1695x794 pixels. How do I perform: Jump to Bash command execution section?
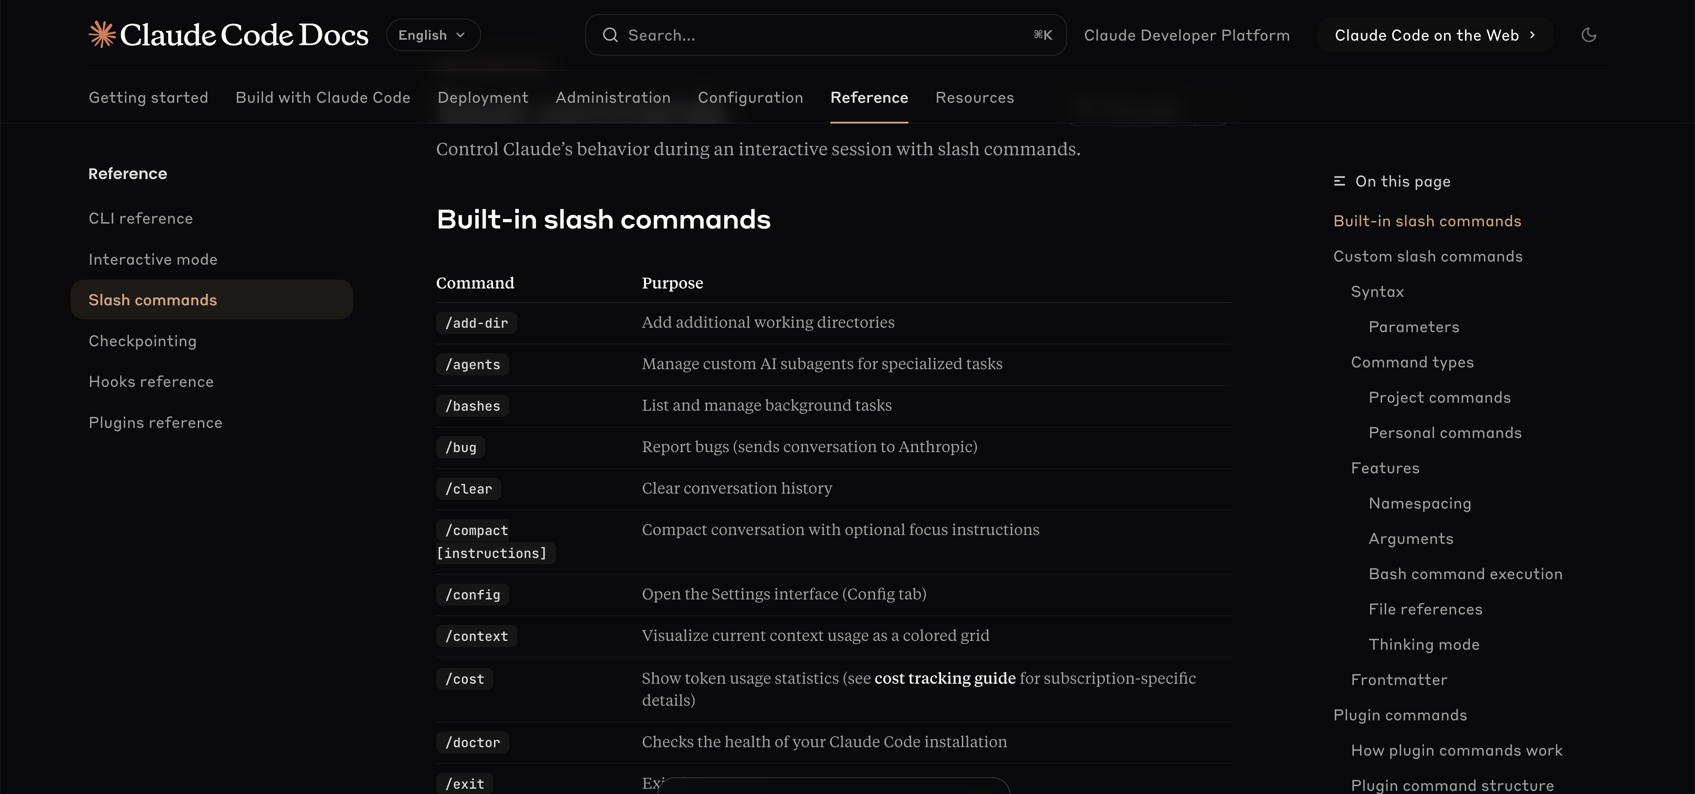(1465, 574)
